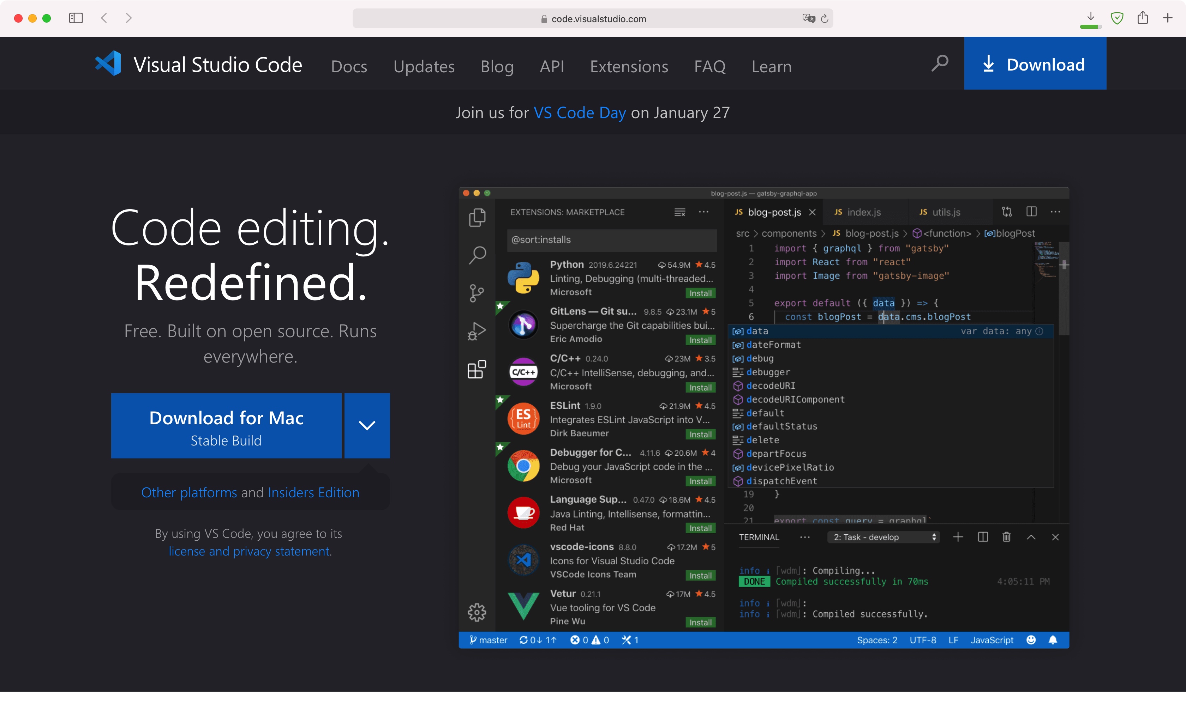Switch to the index.js editor tab

(x=864, y=212)
